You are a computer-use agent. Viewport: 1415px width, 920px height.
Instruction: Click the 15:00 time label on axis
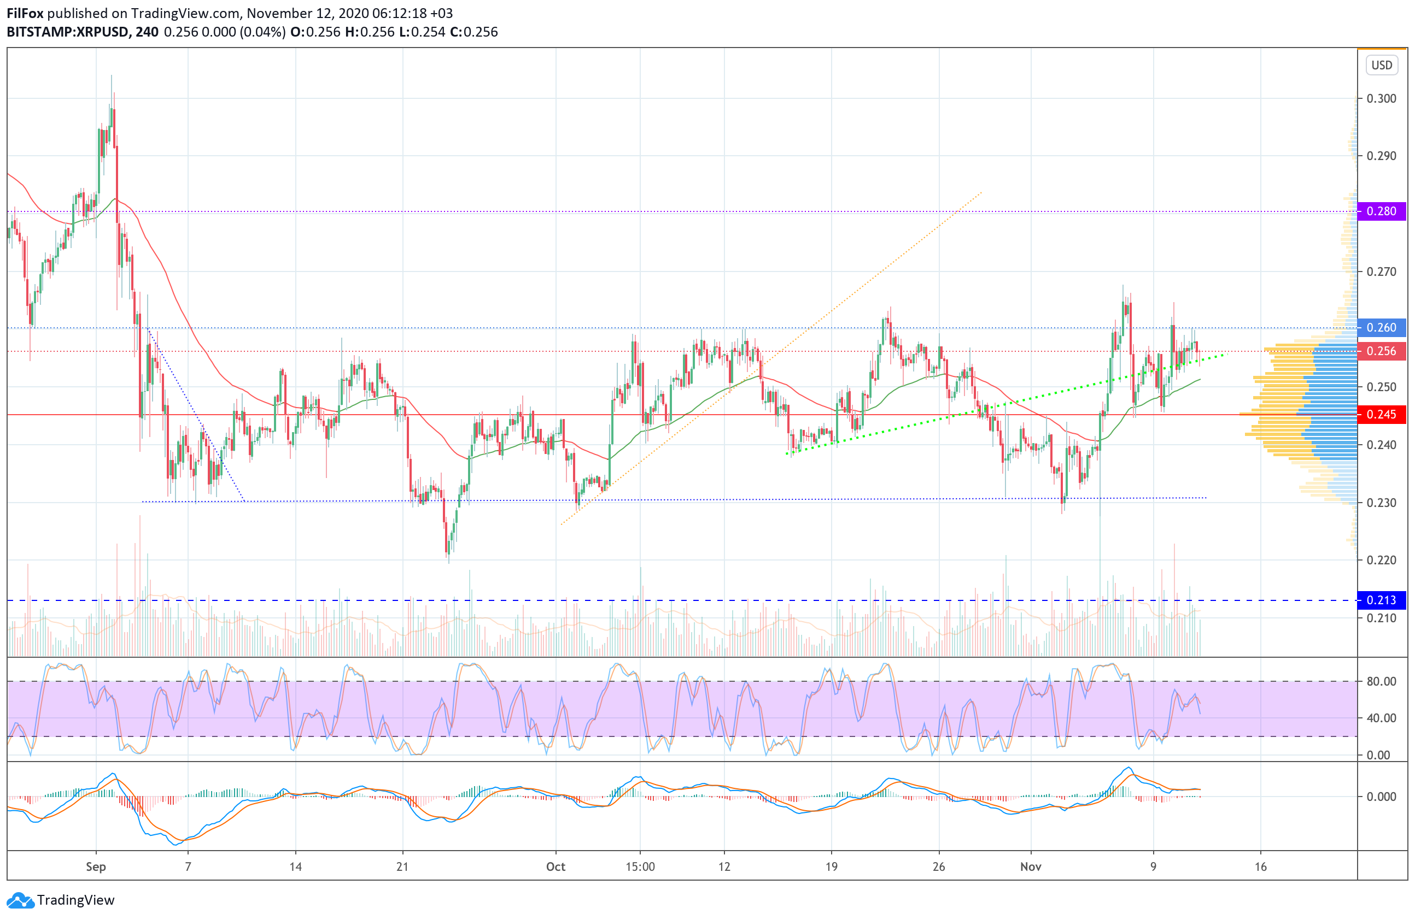640,866
